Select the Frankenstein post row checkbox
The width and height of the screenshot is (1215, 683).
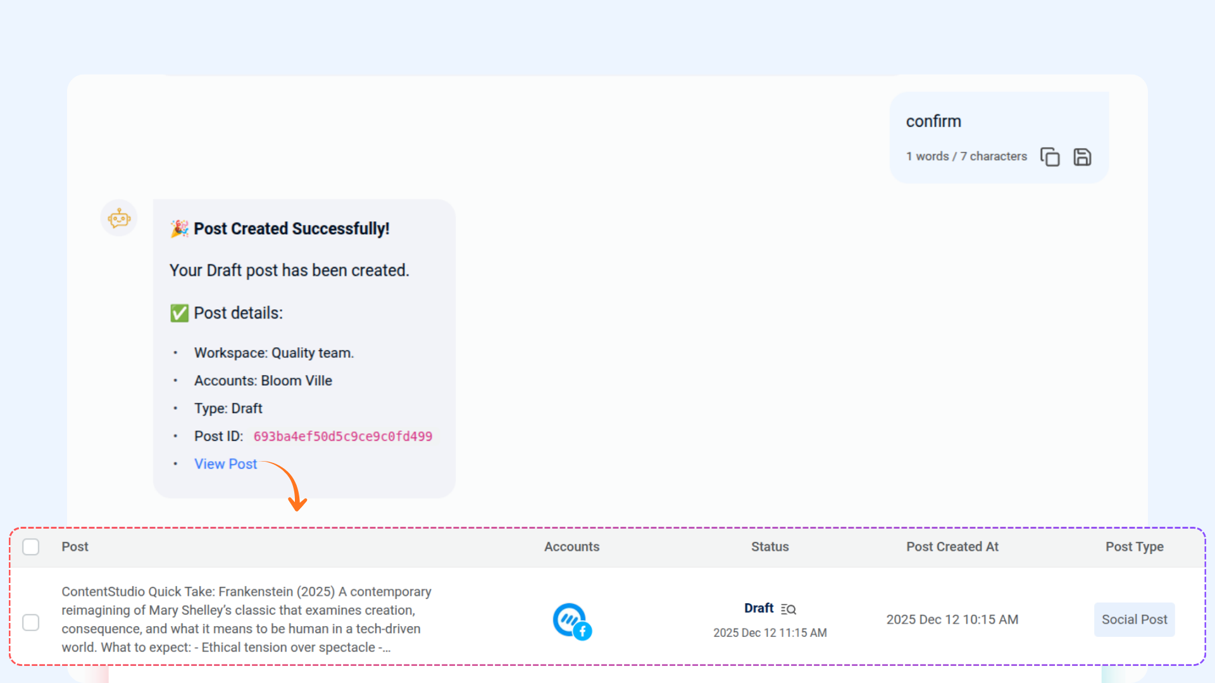click(x=31, y=622)
